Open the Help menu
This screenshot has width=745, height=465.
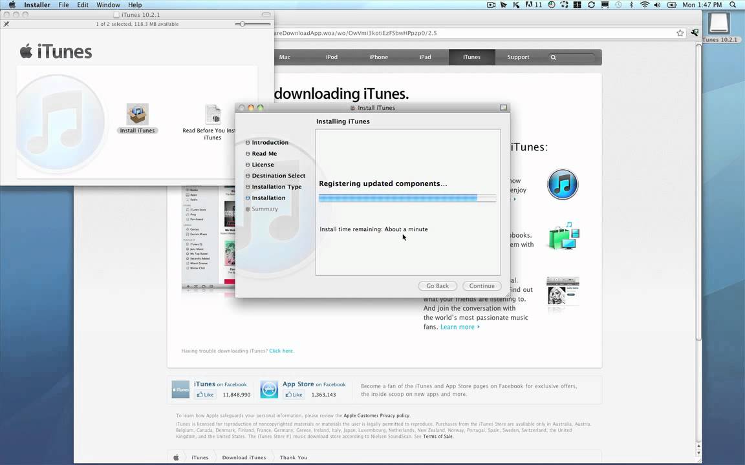coord(135,5)
